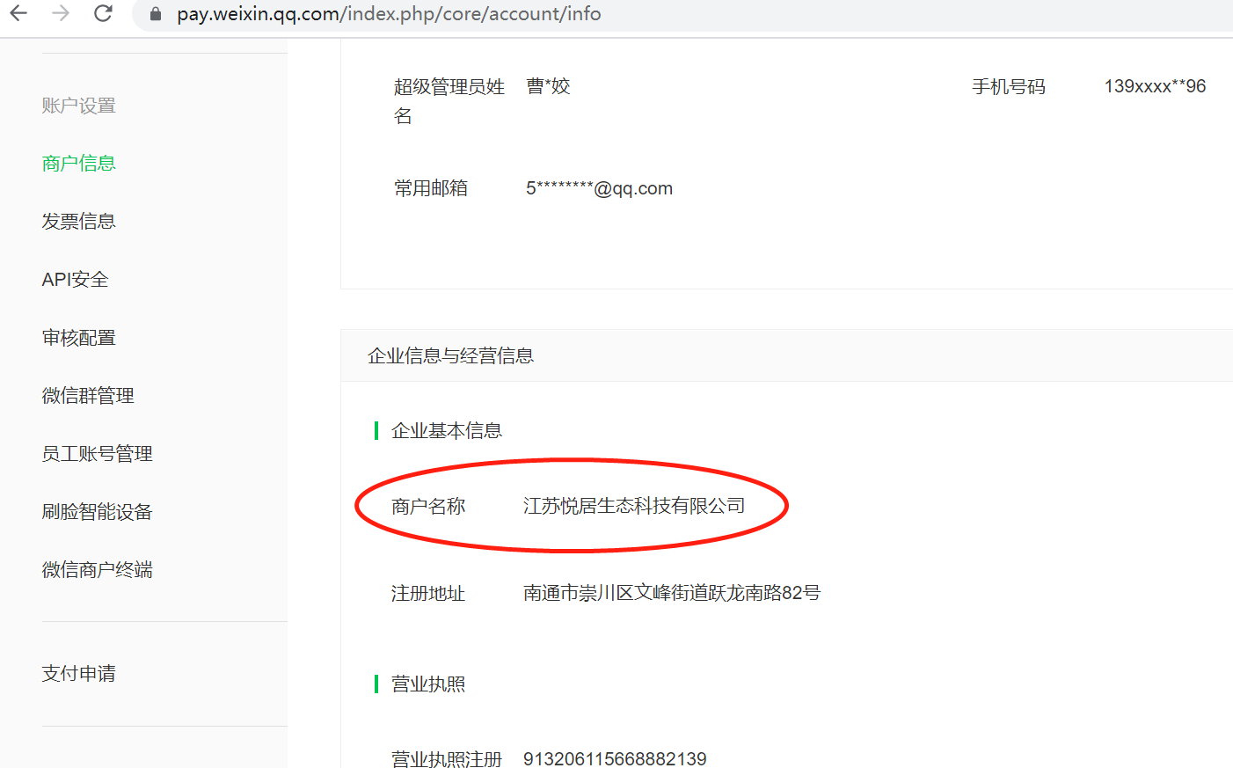Click the 商户名称 label

(x=428, y=506)
